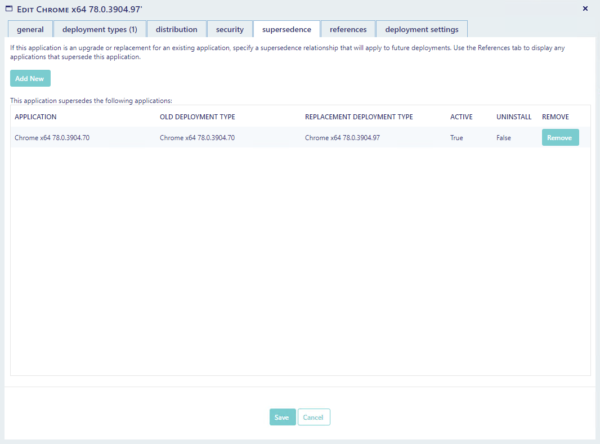Click the UNINSTALL column header
600x444 pixels.
click(513, 117)
